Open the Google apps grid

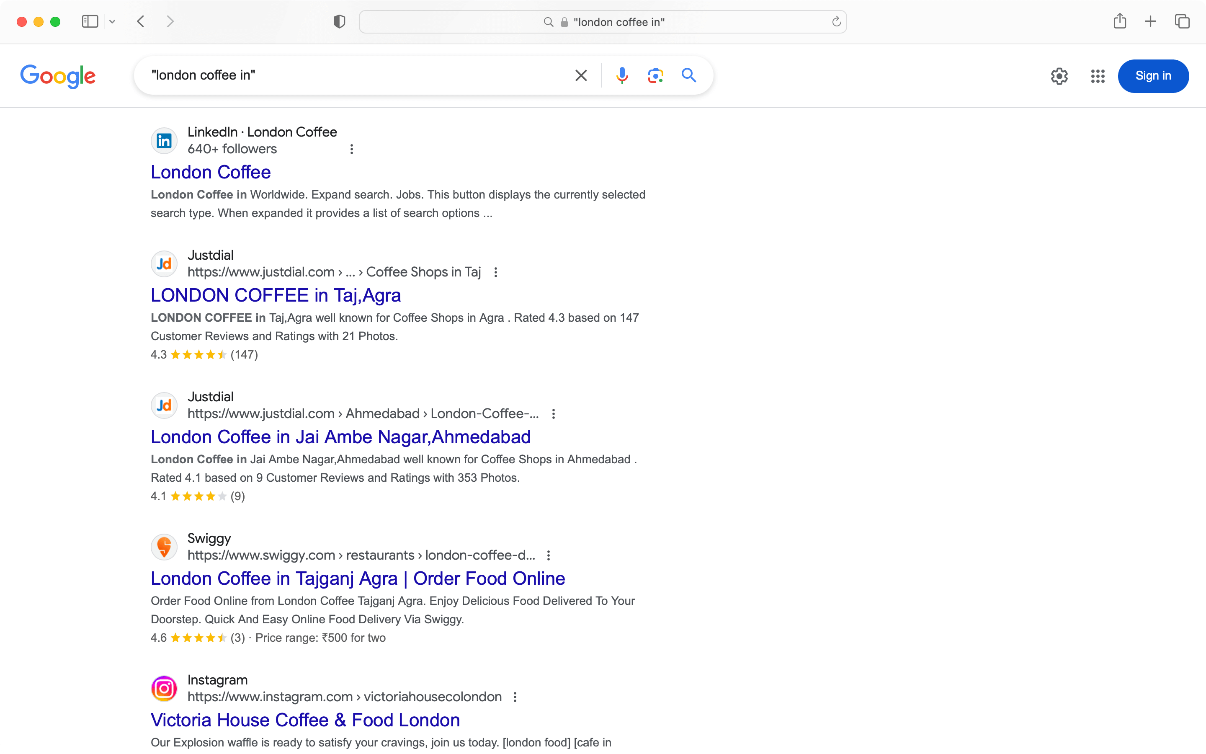1098,76
